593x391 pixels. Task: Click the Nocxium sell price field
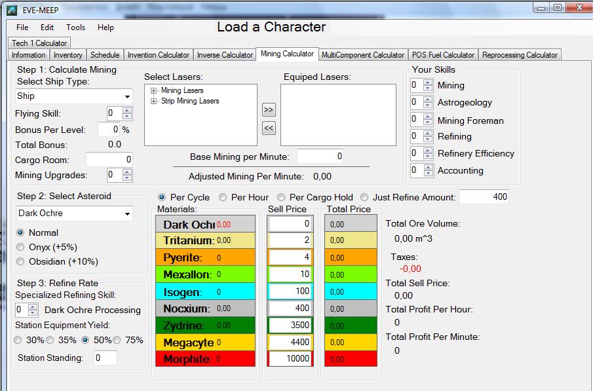[290, 308]
